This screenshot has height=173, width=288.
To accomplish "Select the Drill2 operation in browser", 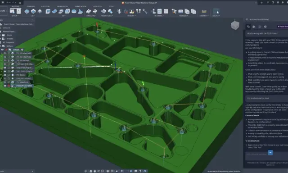I will click(x=24, y=68).
